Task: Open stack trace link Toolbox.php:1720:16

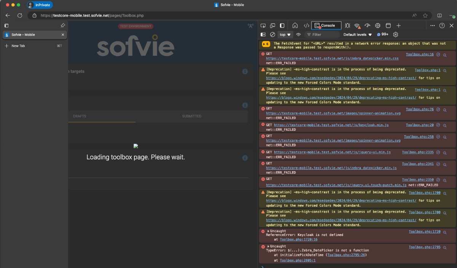Action: (x=299, y=239)
